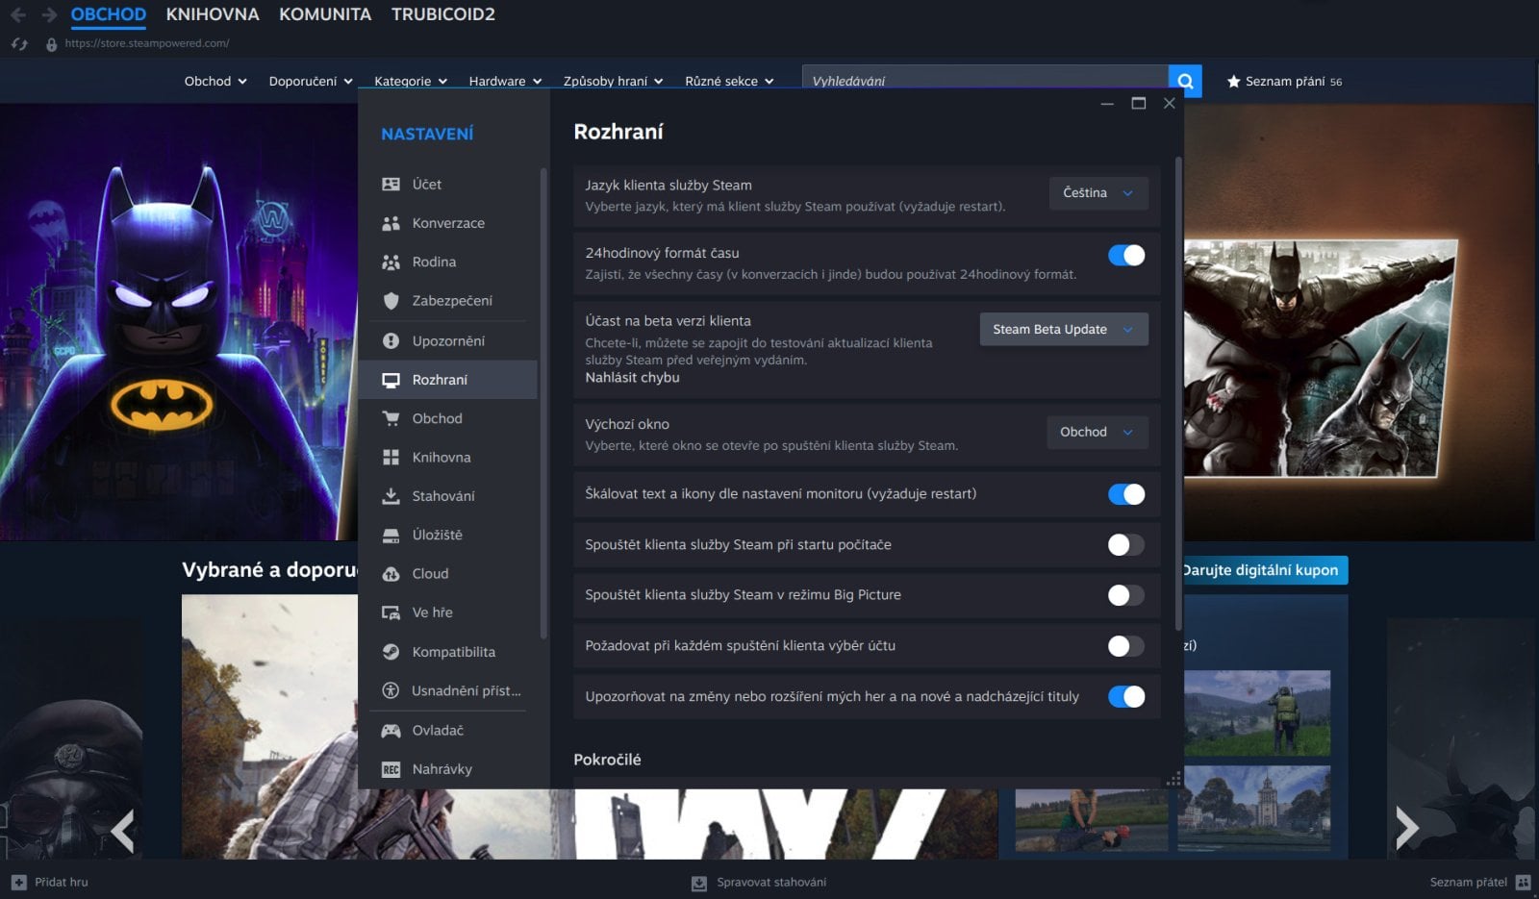The image size is (1539, 899).
Task: Click Spravovat stahování in the bottom bar
Action: tap(759, 883)
